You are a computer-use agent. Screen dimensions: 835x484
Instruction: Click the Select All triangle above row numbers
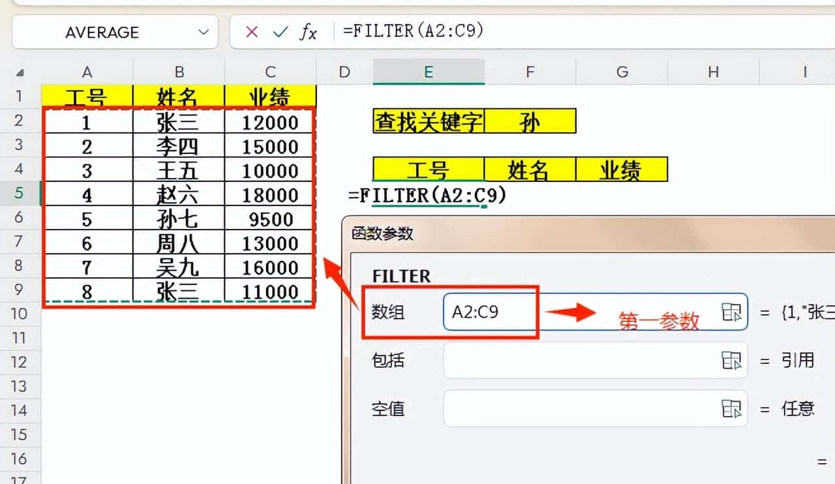[20, 72]
